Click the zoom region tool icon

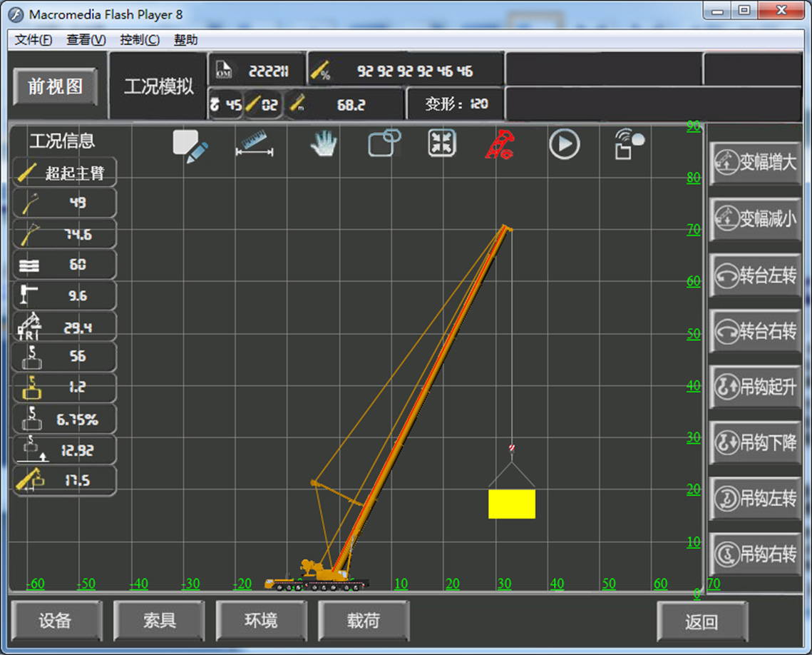click(x=384, y=143)
